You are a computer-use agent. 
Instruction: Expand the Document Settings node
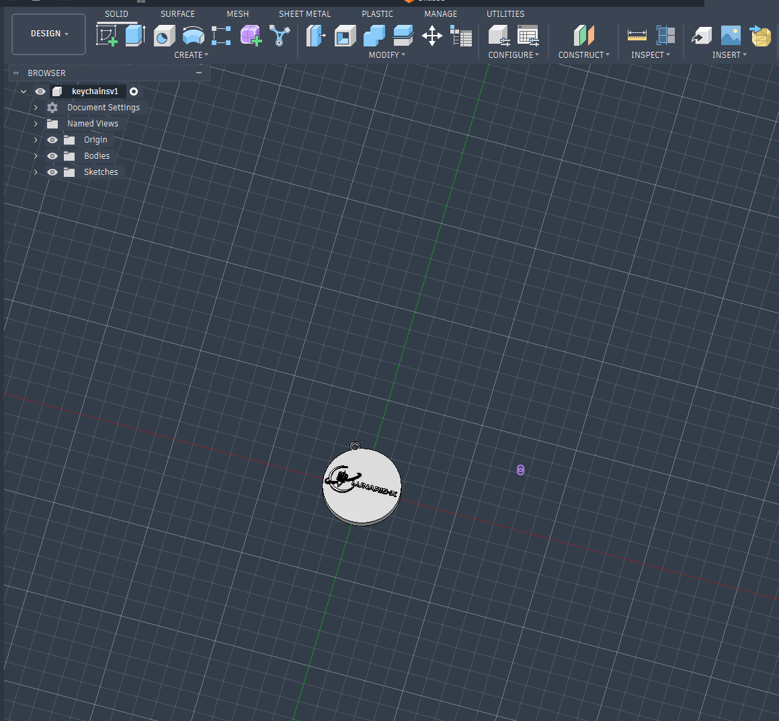[36, 108]
